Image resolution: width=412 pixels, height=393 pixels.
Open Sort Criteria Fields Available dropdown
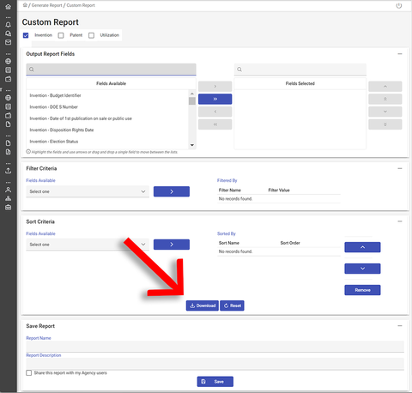click(x=88, y=245)
